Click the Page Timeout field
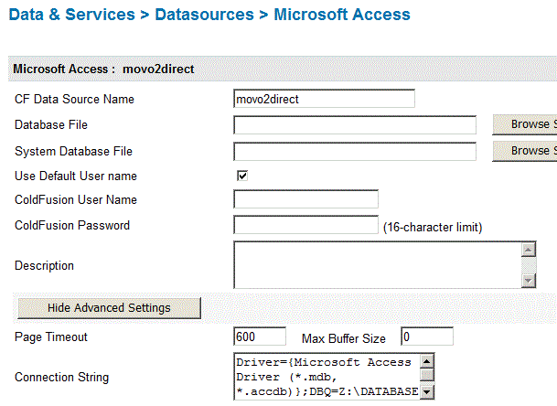557x406 pixels. coord(260,337)
